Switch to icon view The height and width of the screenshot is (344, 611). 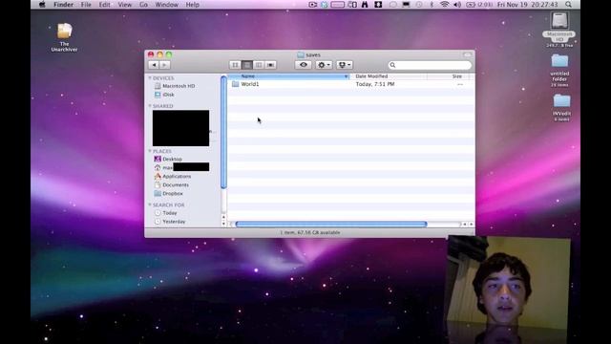point(235,65)
